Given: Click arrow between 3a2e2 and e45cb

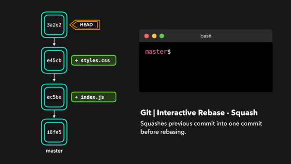Looking at the screenshot, I should click(54, 42).
